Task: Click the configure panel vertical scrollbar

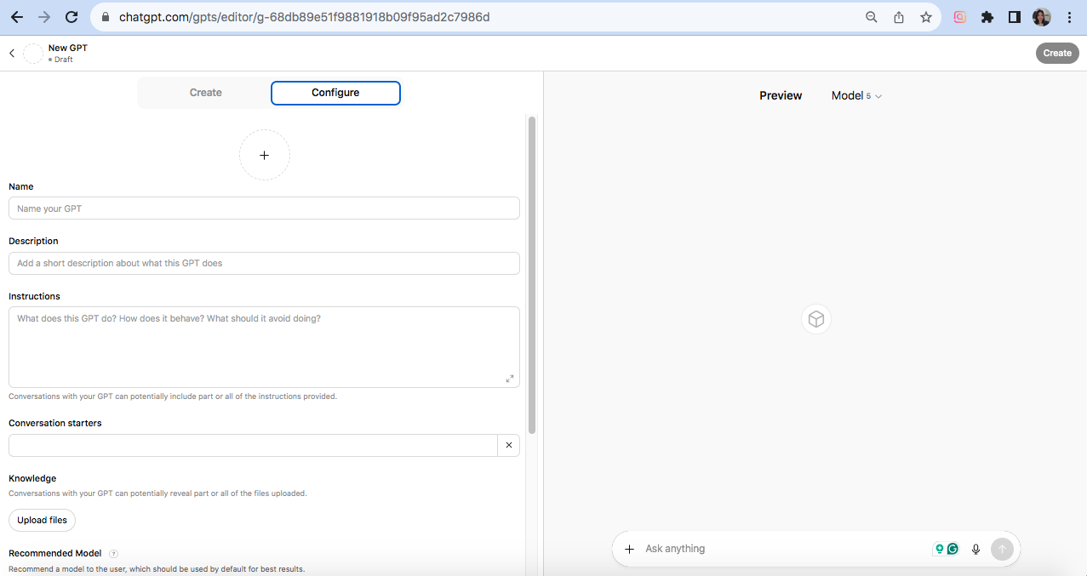Action: coord(532,272)
